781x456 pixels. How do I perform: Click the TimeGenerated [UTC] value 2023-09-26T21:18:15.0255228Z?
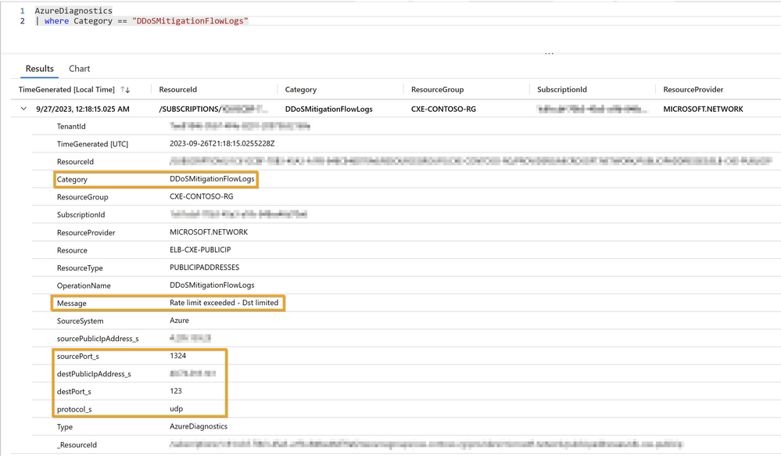(222, 144)
